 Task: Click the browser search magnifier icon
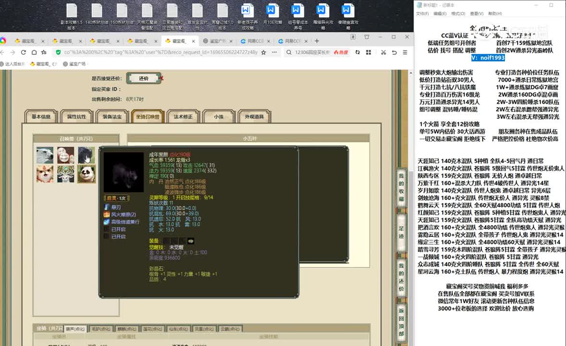pos(289,52)
